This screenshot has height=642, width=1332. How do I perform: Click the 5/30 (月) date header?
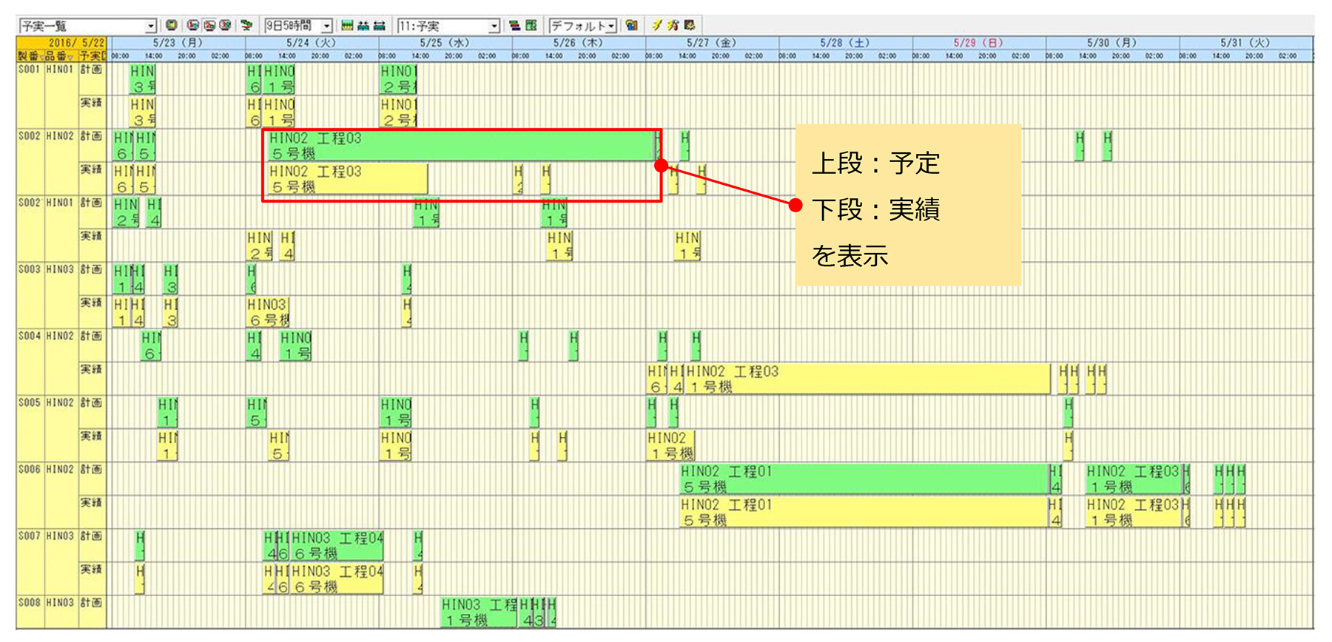(x=1111, y=43)
